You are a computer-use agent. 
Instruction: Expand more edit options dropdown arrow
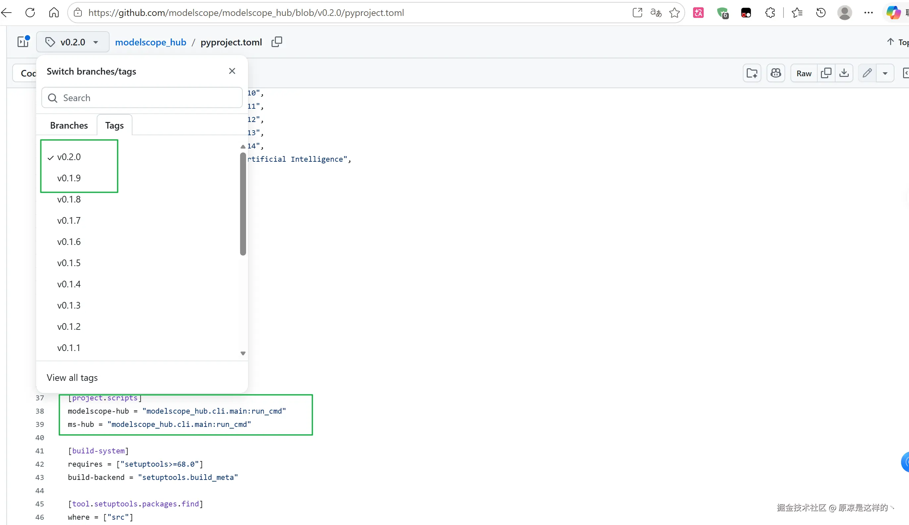click(885, 73)
